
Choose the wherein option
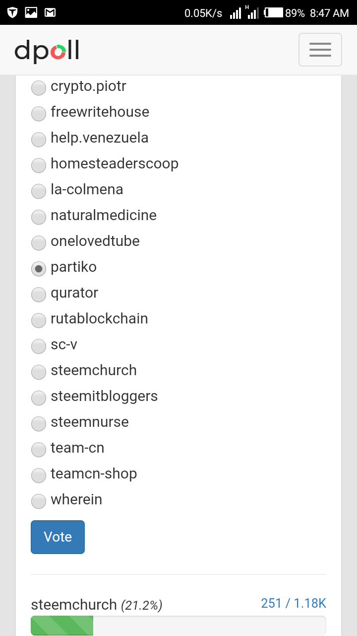pyautogui.click(x=38, y=502)
